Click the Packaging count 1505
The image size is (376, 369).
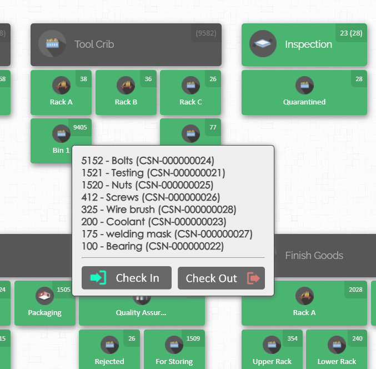[x=63, y=290]
